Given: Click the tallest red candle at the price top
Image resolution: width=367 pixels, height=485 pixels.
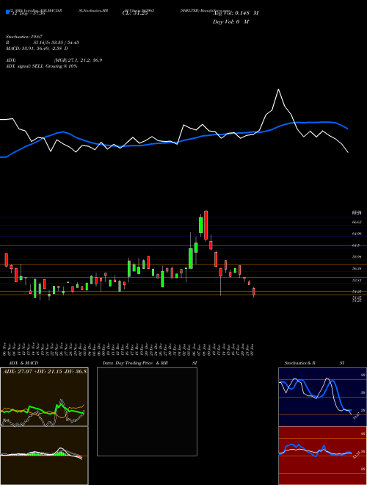Looking at the screenshot, I should pos(206,225).
